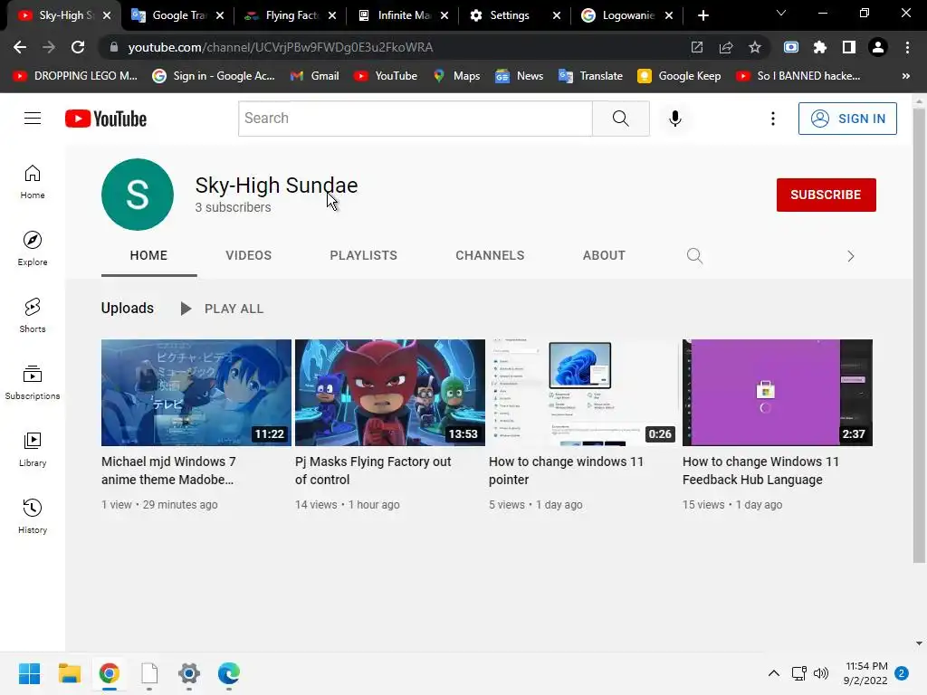Open Pj Masks Flying Factory thumbnail

point(390,393)
